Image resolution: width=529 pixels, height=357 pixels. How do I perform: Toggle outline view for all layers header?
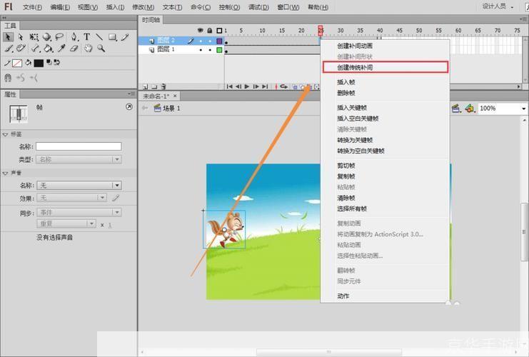(219, 31)
